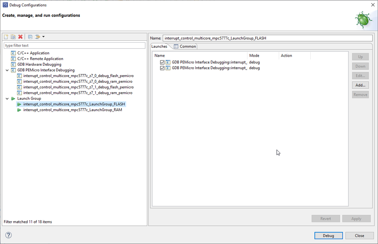Uncheck the second GDB PEMicro launch entry
This screenshot has width=378, height=244.
[162, 68]
